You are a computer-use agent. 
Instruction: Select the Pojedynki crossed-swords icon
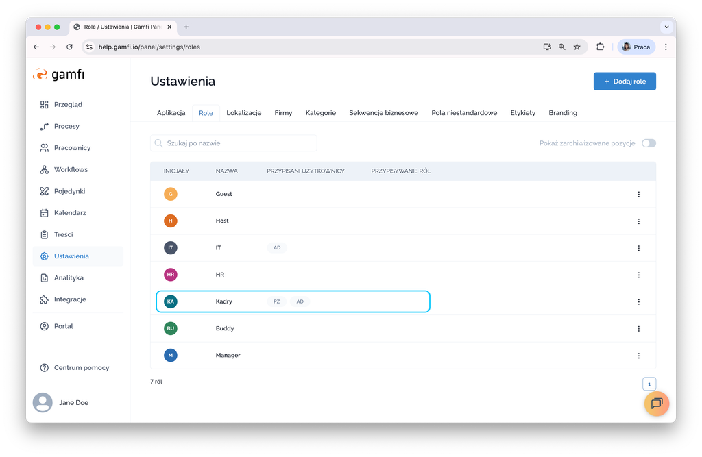[45, 191]
